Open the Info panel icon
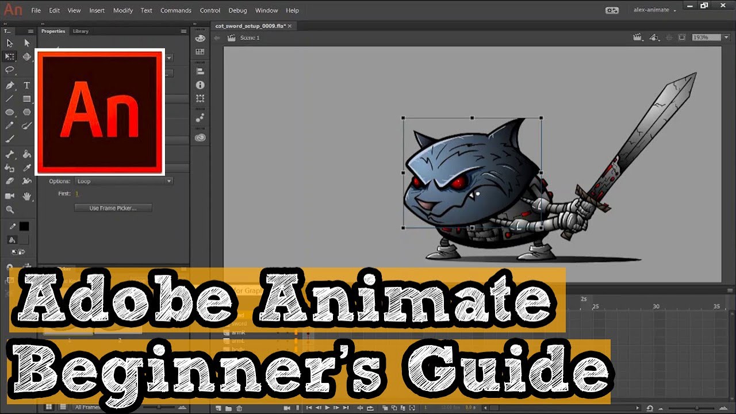736x414 pixels. point(200,85)
